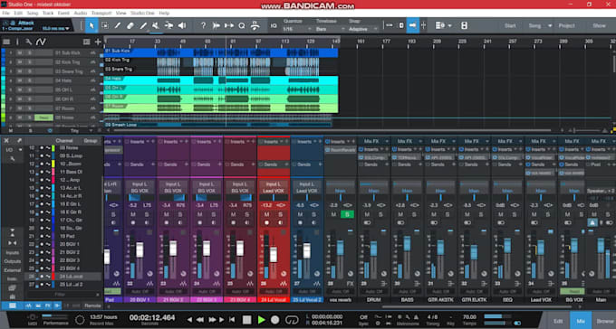This screenshot has height=329, width=616.
Task: Click the FX icon on vox reverb channel
Action: 350,284
